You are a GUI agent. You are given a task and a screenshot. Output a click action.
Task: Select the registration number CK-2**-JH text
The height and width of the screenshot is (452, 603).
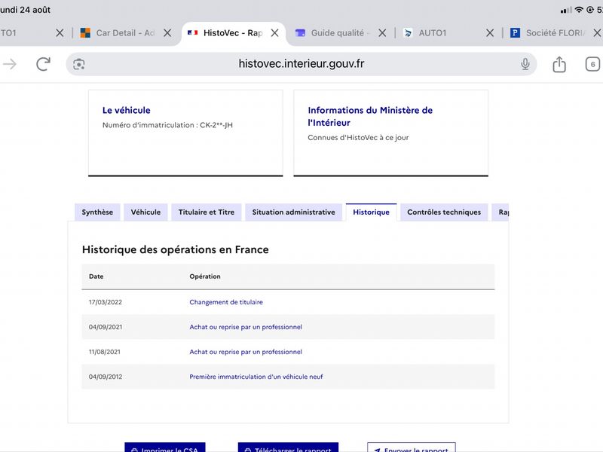pos(216,125)
